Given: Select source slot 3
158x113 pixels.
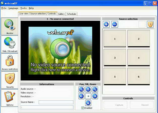Looking at the screenshot, I should [x=115, y=58].
